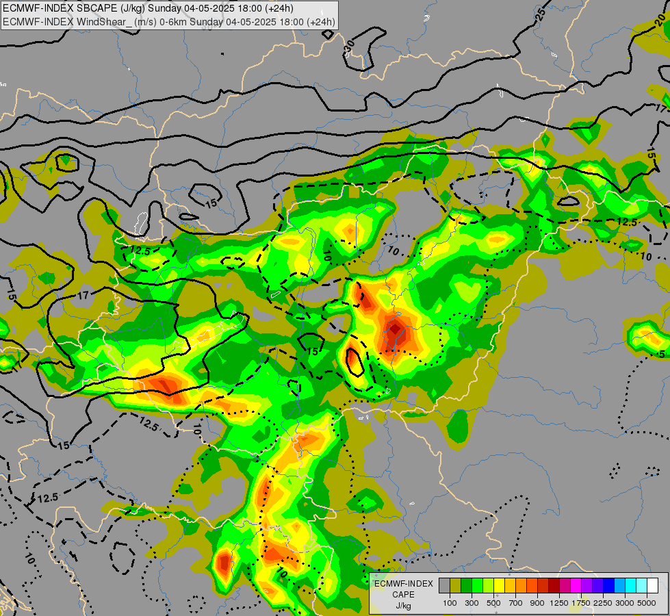Screen dimensions: 670x616
Task: Click the red-orange legend swatch before 900
Action: point(532,586)
